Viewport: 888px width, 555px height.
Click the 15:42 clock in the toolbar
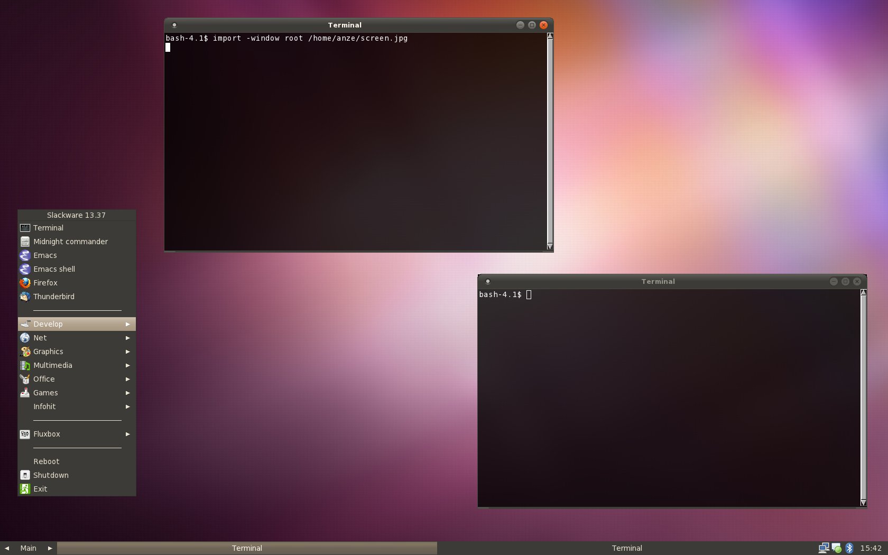coord(871,548)
